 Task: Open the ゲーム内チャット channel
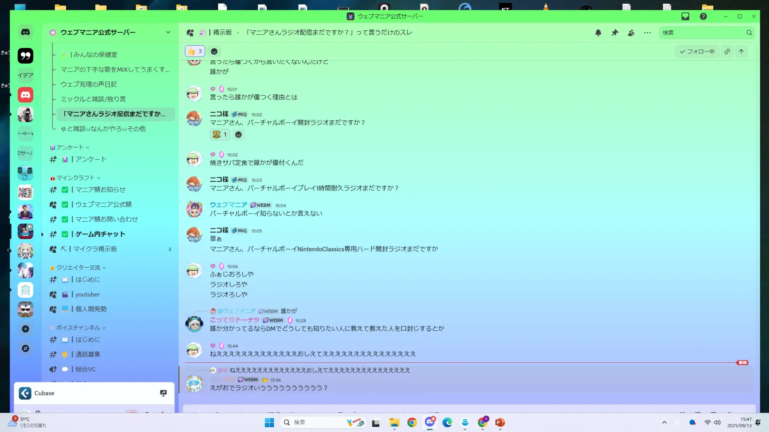pyautogui.click(x=100, y=234)
